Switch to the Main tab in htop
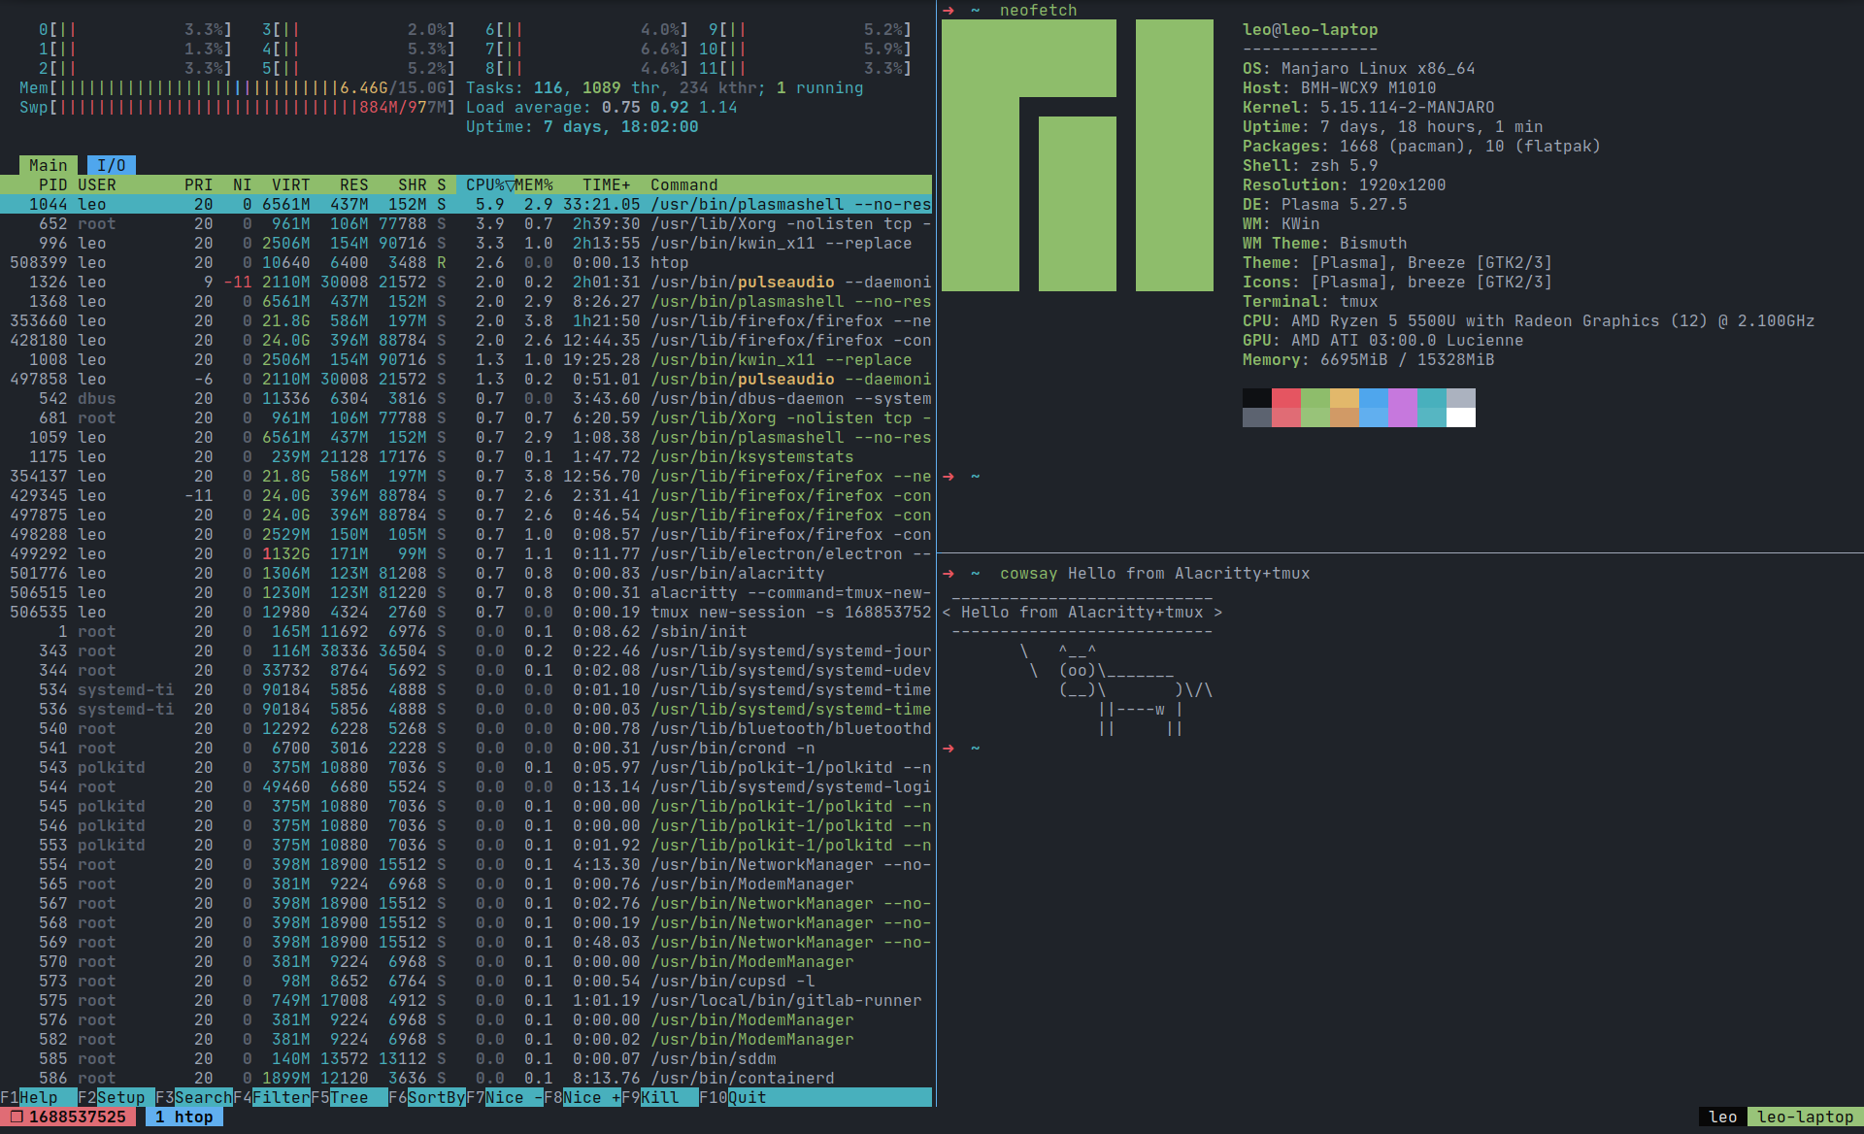Viewport: 1864px width, 1134px height. 49,165
